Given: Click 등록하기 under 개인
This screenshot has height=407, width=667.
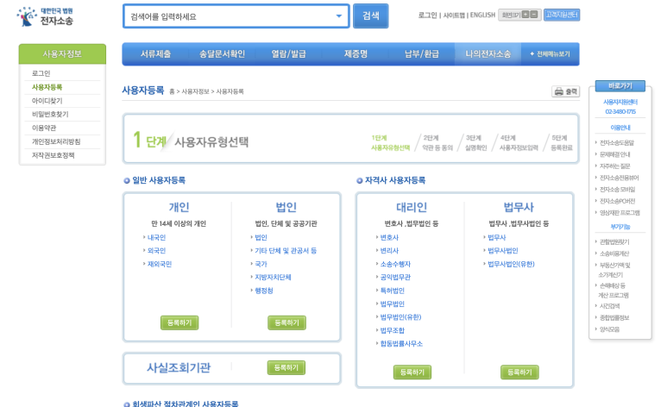Looking at the screenshot, I should 179,322.
